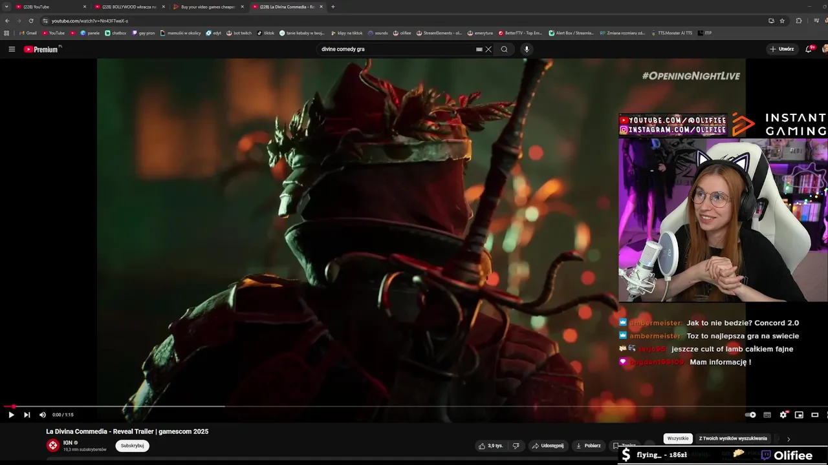Screen dimensions: 828x465
Task: Open the 'Alert Box / Streamla...' bookmark
Action: click(571, 33)
